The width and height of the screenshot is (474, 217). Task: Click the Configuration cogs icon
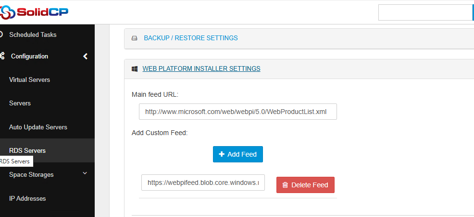2,56
